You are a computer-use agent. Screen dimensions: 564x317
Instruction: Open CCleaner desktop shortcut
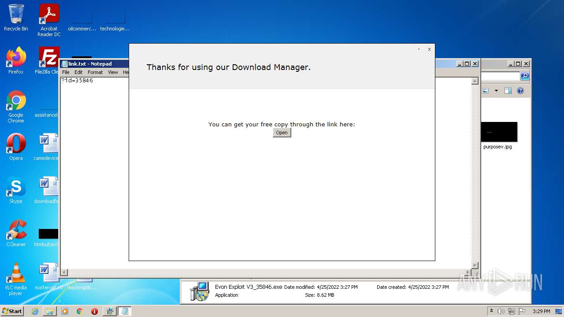click(x=16, y=233)
